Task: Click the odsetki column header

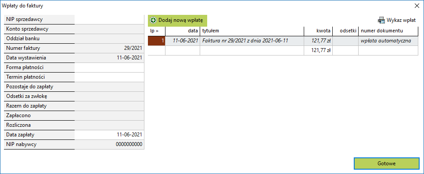Action: pyautogui.click(x=345, y=31)
